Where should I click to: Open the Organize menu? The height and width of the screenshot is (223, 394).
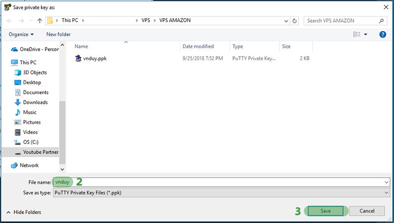coord(21,34)
